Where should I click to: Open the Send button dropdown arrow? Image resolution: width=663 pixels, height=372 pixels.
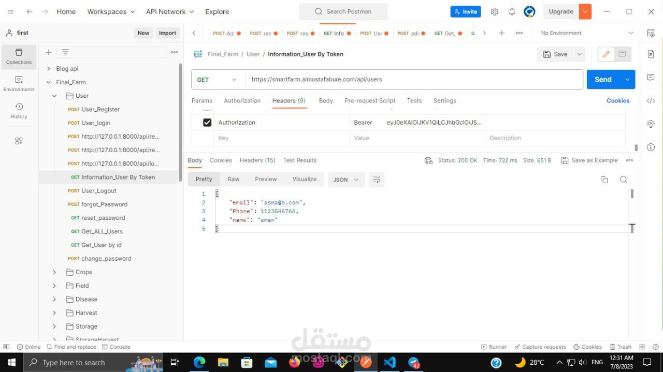click(x=627, y=80)
